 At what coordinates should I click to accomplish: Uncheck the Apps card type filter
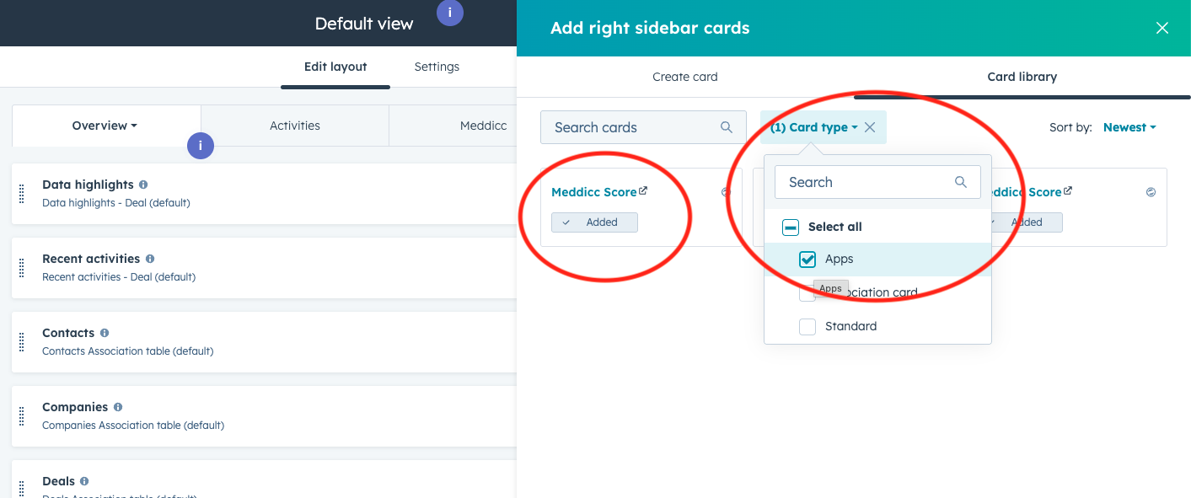(807, 259)
